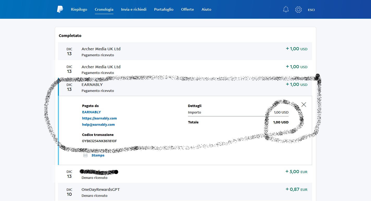Click the + 0,87 EUR amount

[x=296, y=190]
